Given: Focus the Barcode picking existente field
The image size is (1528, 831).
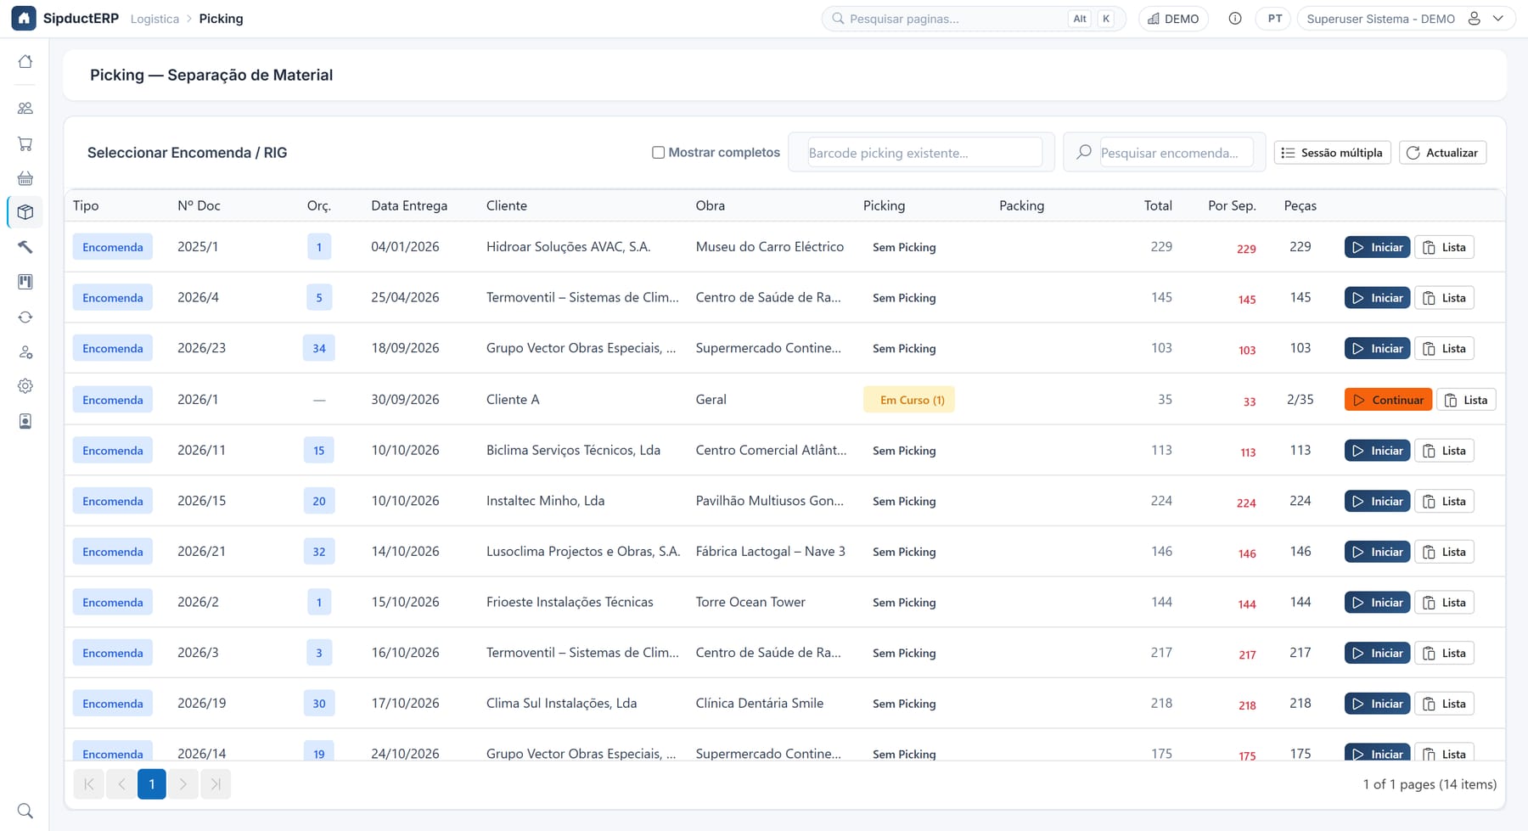Looking at the screenshot, I should [924, 153].
